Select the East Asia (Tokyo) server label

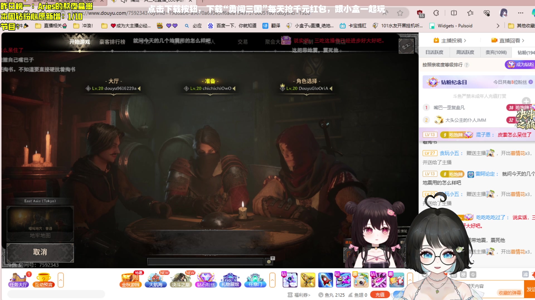coord(40,201)
